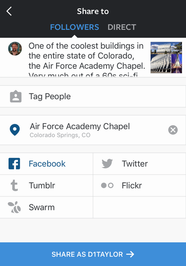Click the Tag People person icon
The height and width of the screenshot is (266, 186).
click(x=16, y=97)
